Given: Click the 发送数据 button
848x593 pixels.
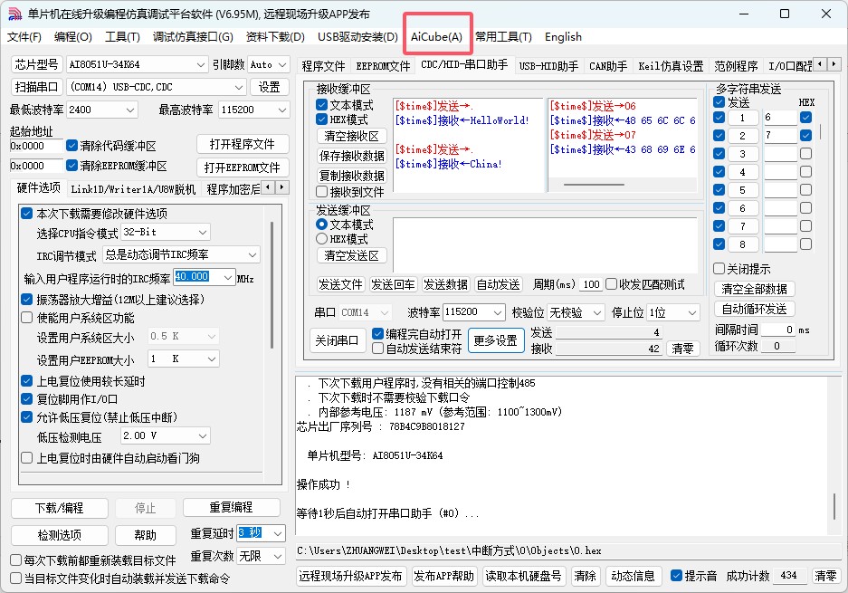Looking at the screenshot, I should pos(445,284).
